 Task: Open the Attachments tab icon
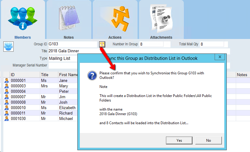(161, 19)
